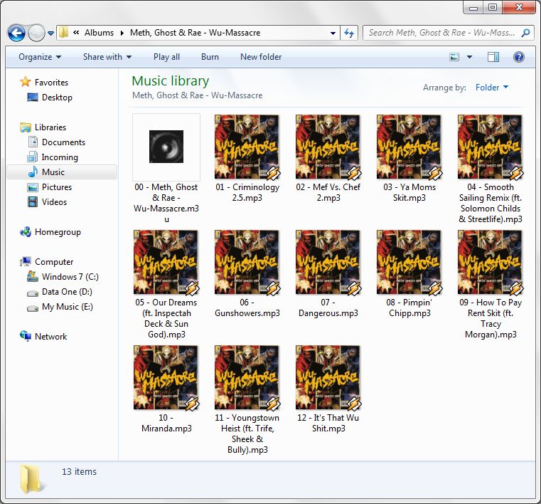
Task: Click the Computer icon in sidebar
Action: 26,261
